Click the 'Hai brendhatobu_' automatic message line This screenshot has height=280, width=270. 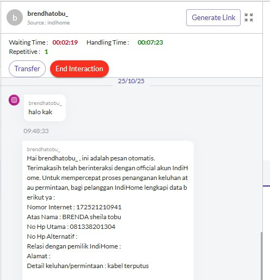pyautogui.click(x=91, y=158)
